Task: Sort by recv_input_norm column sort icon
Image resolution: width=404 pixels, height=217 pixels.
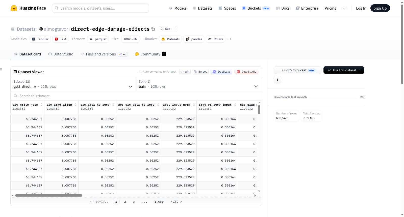Action: tap(194, 105)
